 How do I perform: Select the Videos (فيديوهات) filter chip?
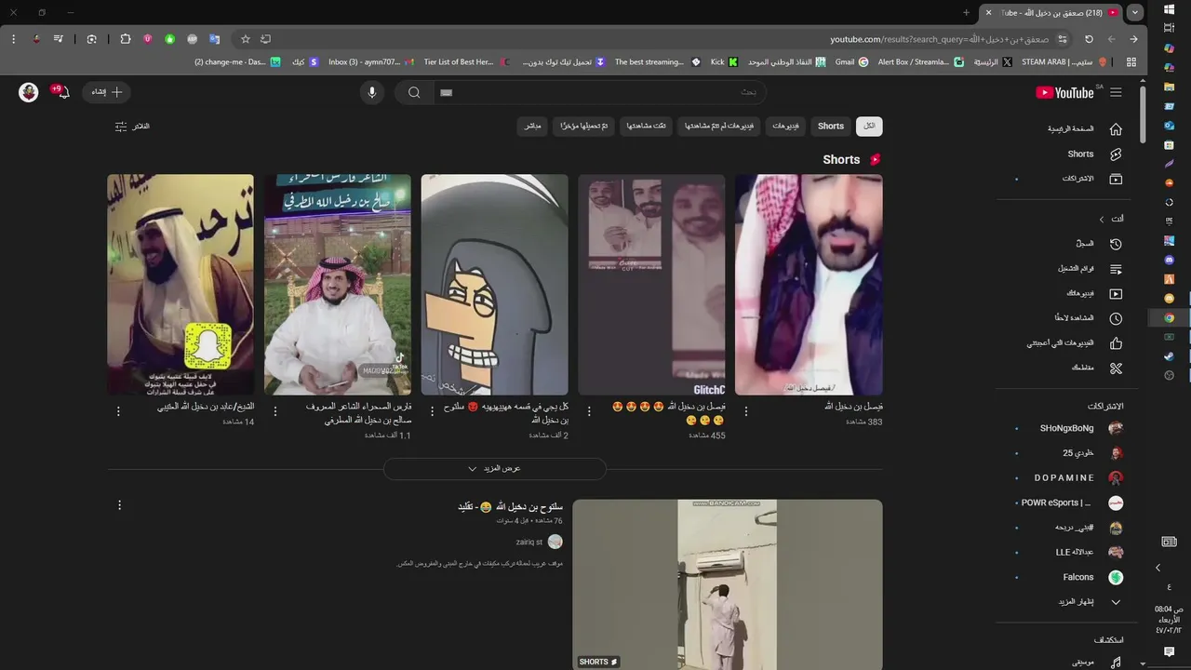[x=786, y=127]
